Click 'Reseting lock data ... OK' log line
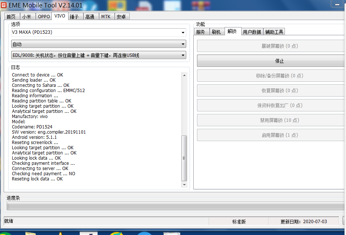Viewport: 346px width, 235px height. (37, 179)
